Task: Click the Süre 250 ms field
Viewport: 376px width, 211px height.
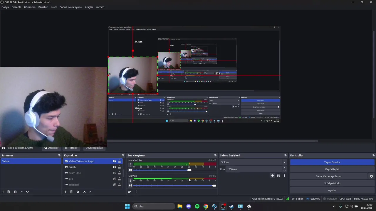Action: click(254, 169)
